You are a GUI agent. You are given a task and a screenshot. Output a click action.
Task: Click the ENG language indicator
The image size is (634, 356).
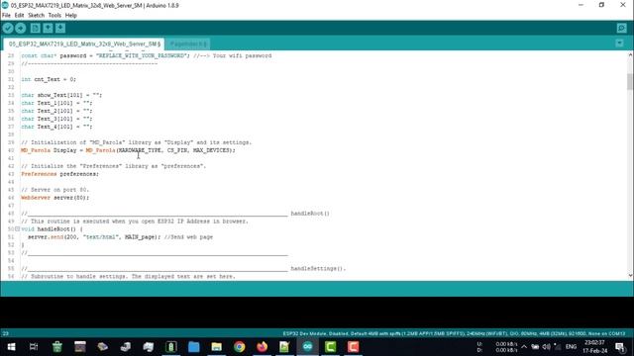(x=571, y=347)
